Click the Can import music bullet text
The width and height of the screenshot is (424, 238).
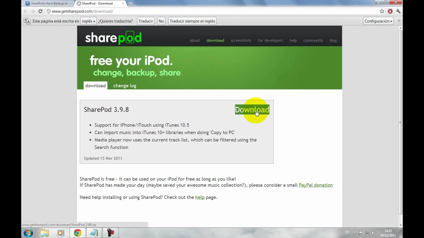[x=165, y=132]
